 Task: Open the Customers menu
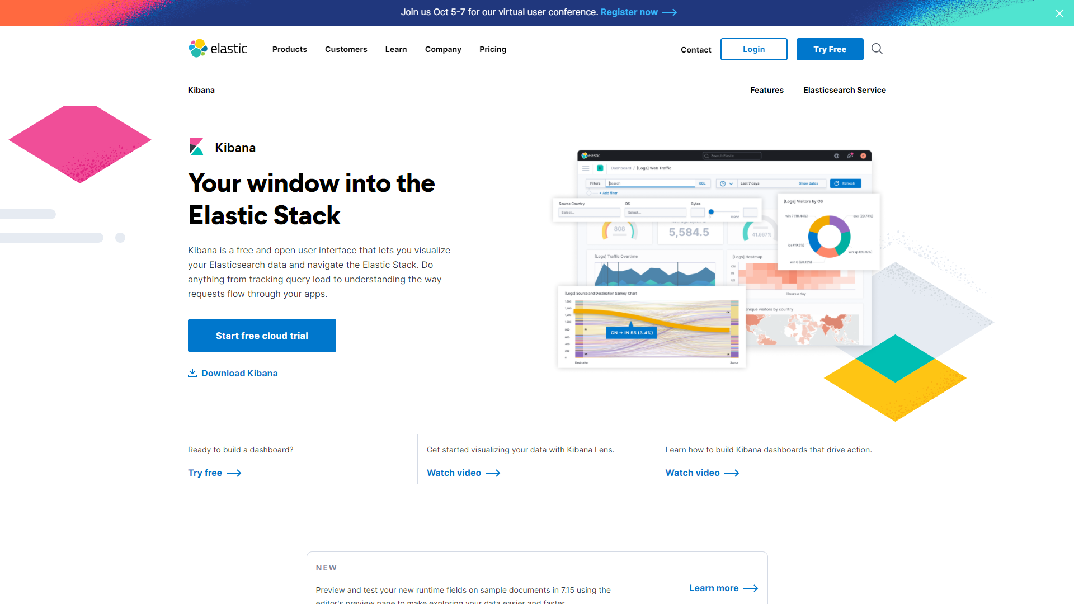[346, 49]
